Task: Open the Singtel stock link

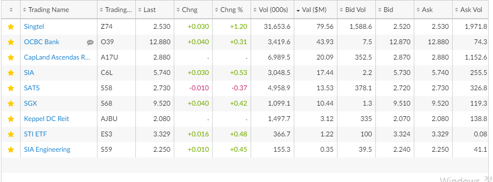Action: (34, 27)
